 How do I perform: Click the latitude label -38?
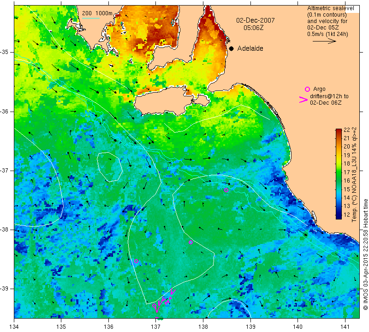point(5,230)
